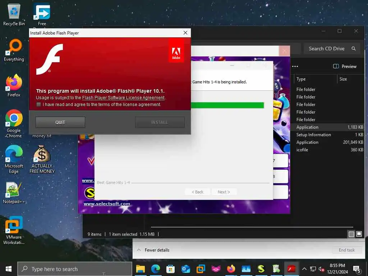Open VMware Workstation from the taskbar
The width and height of the screenshot is (368, 276).
pyautogui.click(x=201, y=269)
